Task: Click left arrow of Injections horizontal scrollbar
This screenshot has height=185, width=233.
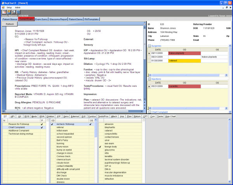Action: (x=150, y=108)
